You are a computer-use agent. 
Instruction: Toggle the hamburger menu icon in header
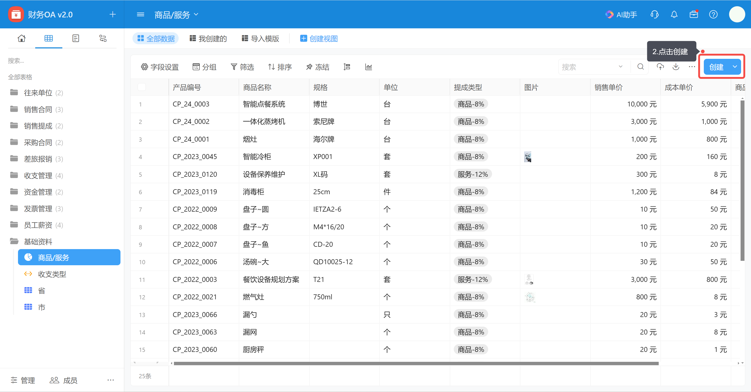[x=141, y=14]
